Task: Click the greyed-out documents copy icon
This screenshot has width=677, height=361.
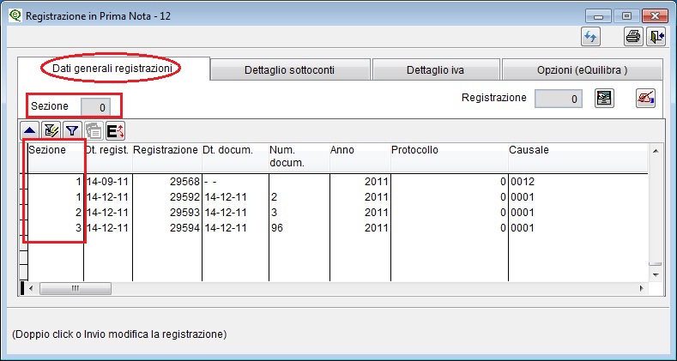Action: coord(94,129)
